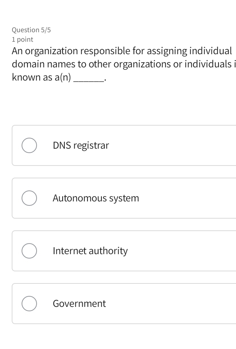The height and width of the screenshot is (349, 236).
Task: Click the question sentence starting "An organization"
Action: pos(121,51)
